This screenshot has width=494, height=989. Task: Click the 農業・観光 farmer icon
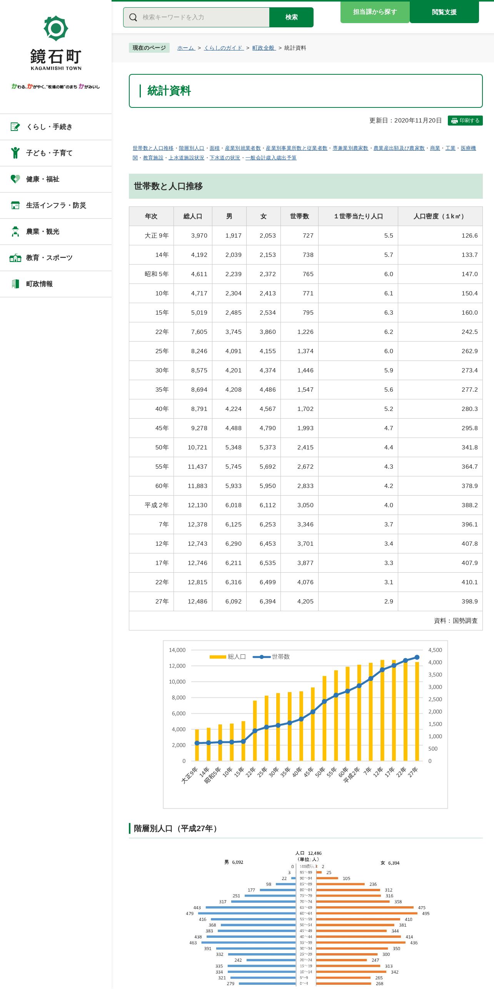tap(15, 231)
